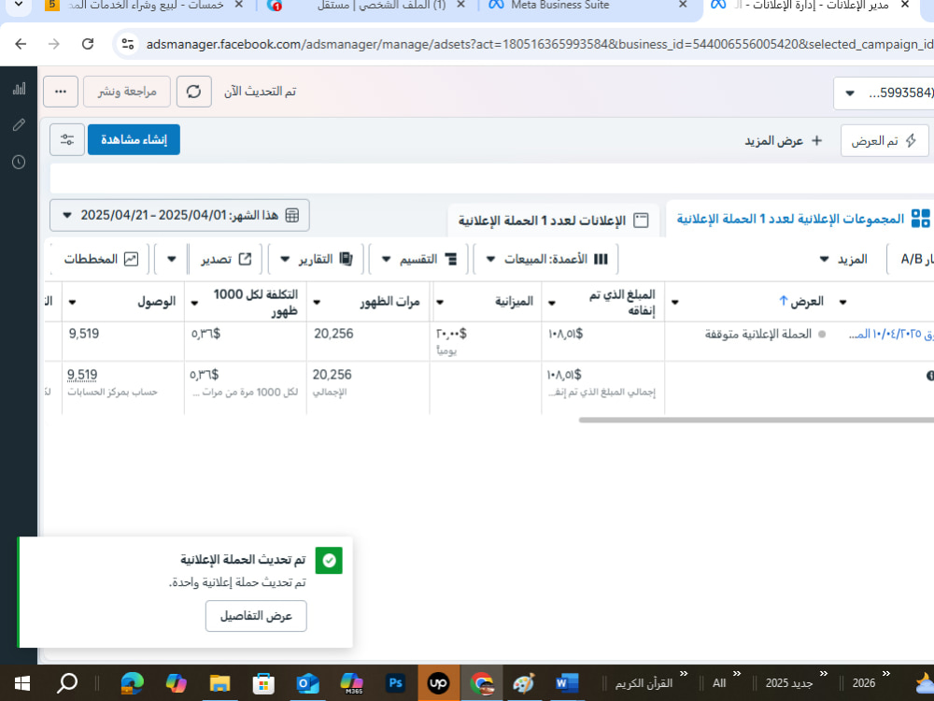Click the إنشاء مشاهدة create view button
The image size is (934, 701).
tap(134, 139)
